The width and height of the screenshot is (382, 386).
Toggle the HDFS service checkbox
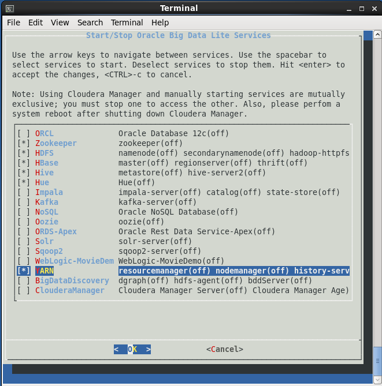(24, 153)
